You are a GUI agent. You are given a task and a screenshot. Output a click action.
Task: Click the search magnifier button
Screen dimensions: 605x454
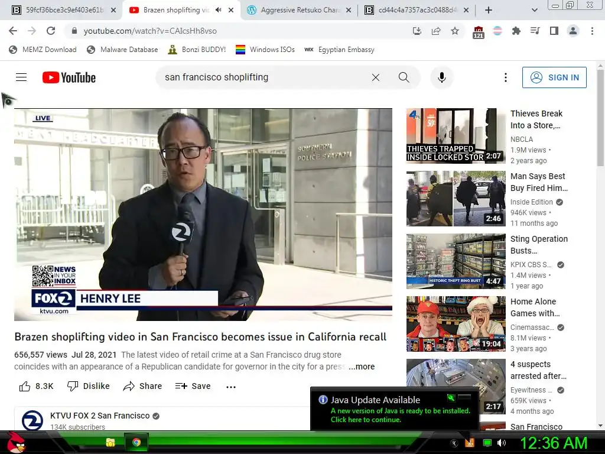click(x=404, y=77)
